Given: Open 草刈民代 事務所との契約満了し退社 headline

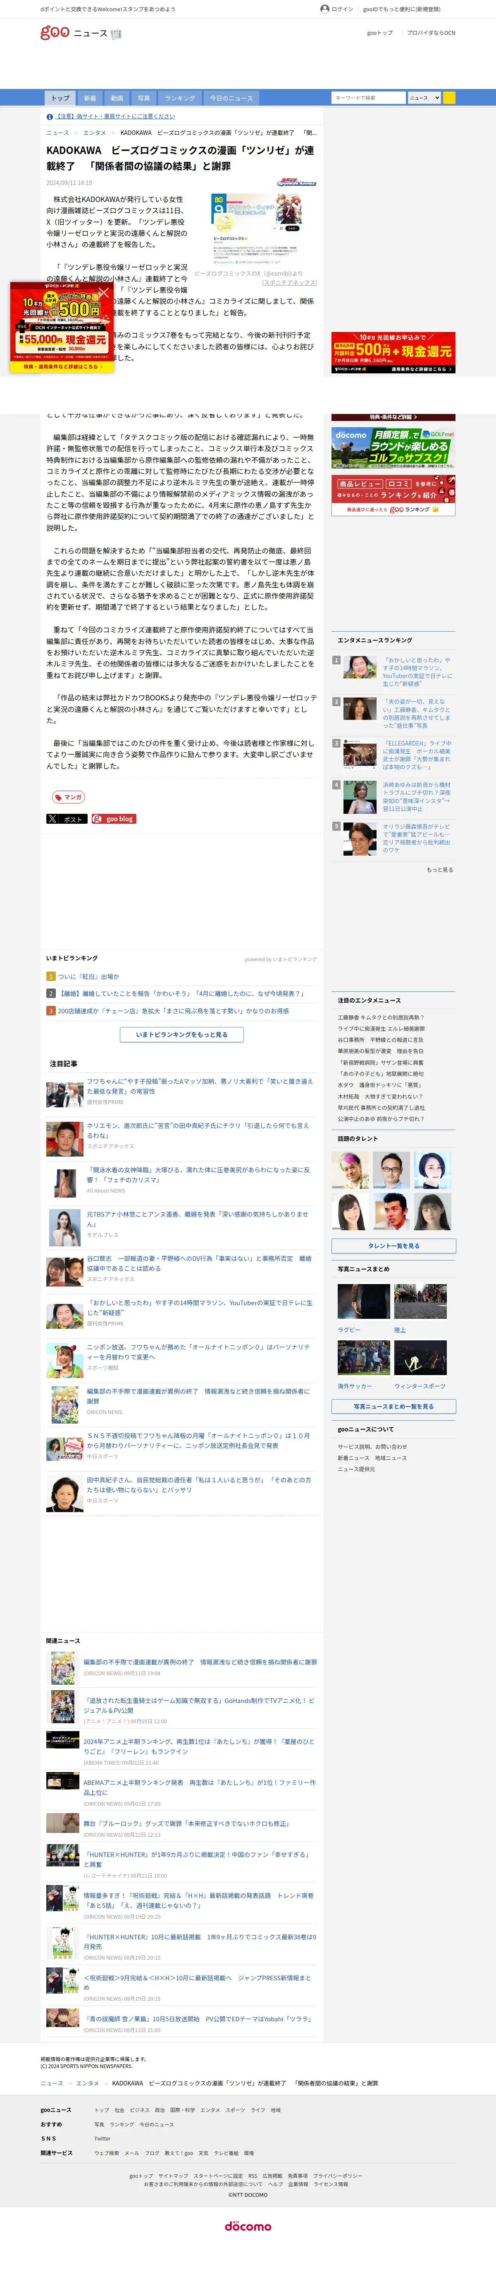Looking at the screenshot, I should point(381,1107).
